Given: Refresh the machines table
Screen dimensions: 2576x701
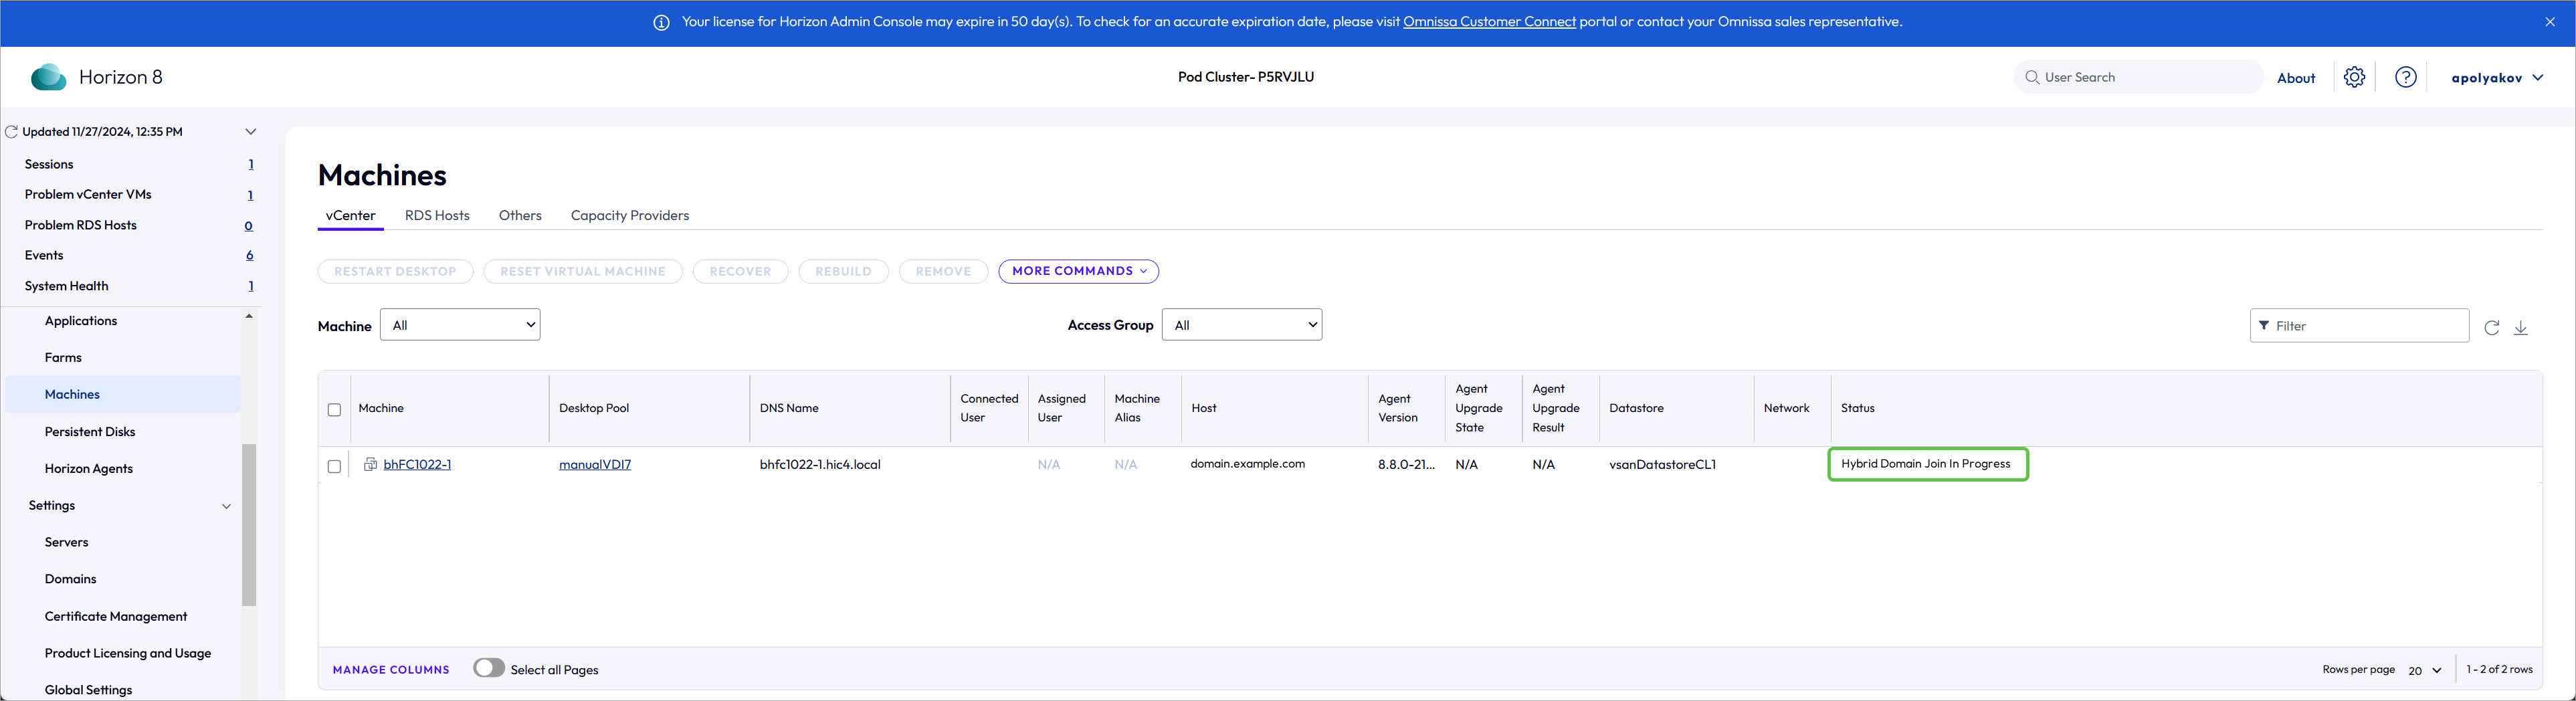Looking at the screenshot, I should pyautogui.click(x=2491, y=327).
